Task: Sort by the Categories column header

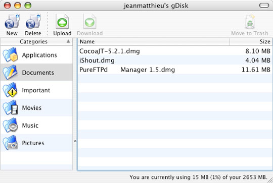Action: point(36,42)
